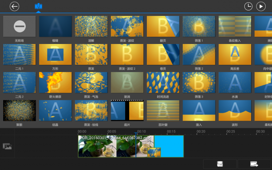Go back using the arrow icon
The width and height of the screenshot is (272, 170).
[x=15, y=6]
